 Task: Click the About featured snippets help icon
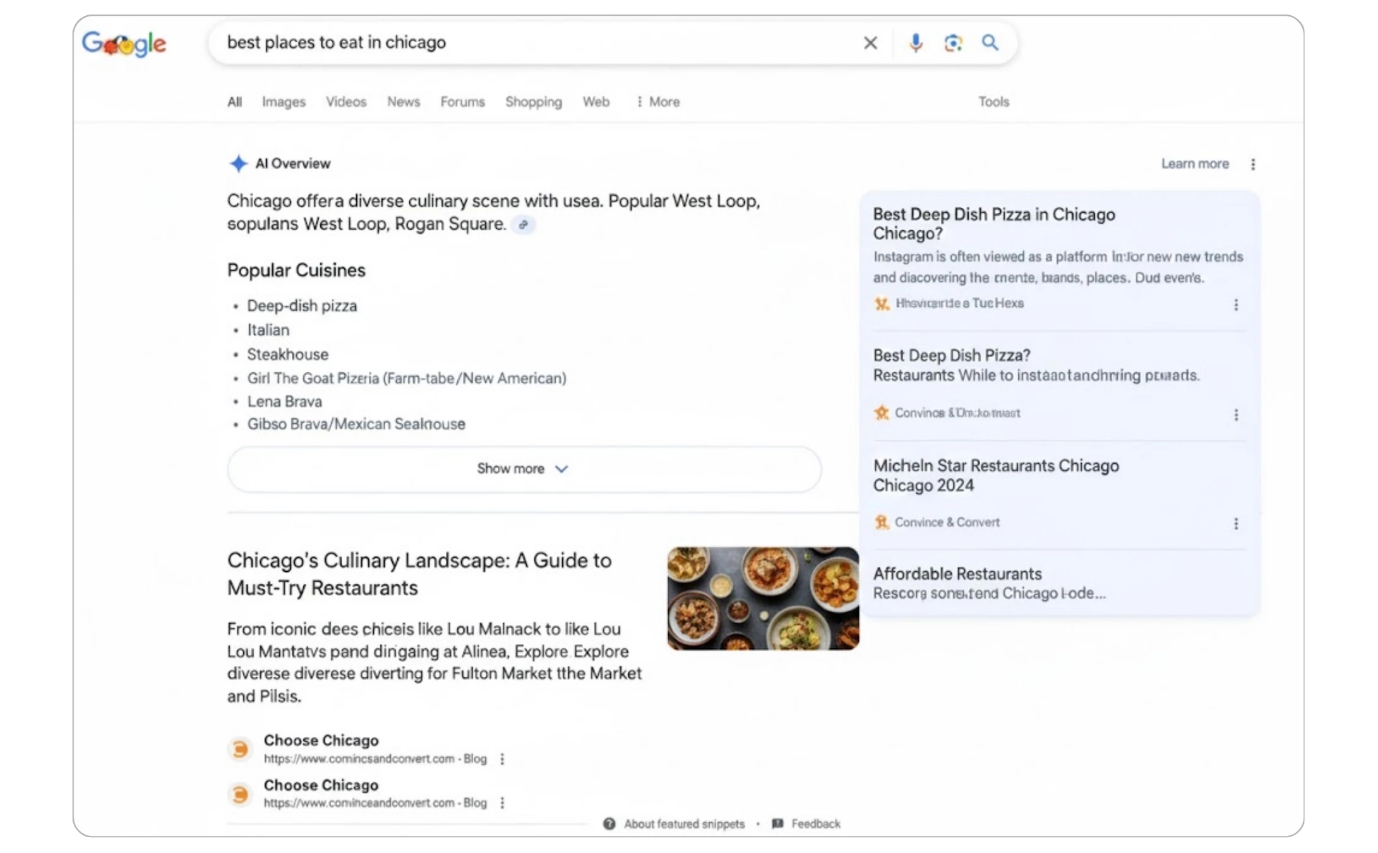tap(609, 824)
